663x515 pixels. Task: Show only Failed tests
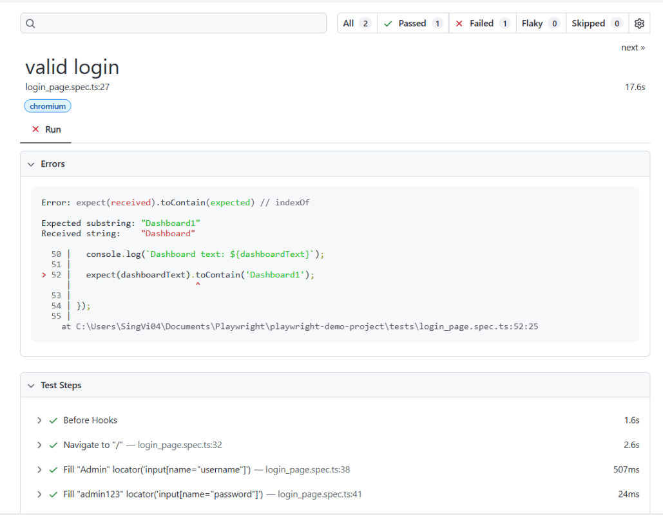483,24
